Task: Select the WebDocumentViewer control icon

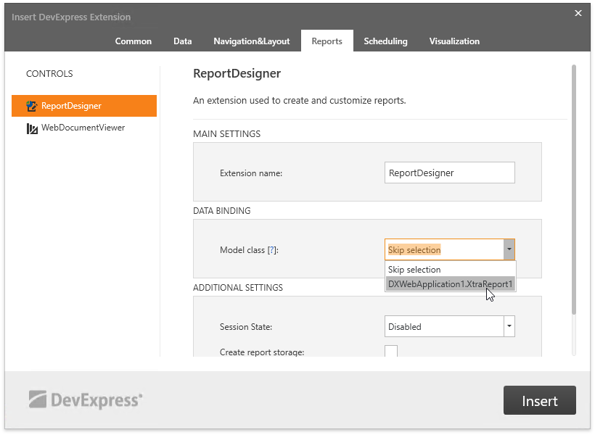Action: point(30,128)
